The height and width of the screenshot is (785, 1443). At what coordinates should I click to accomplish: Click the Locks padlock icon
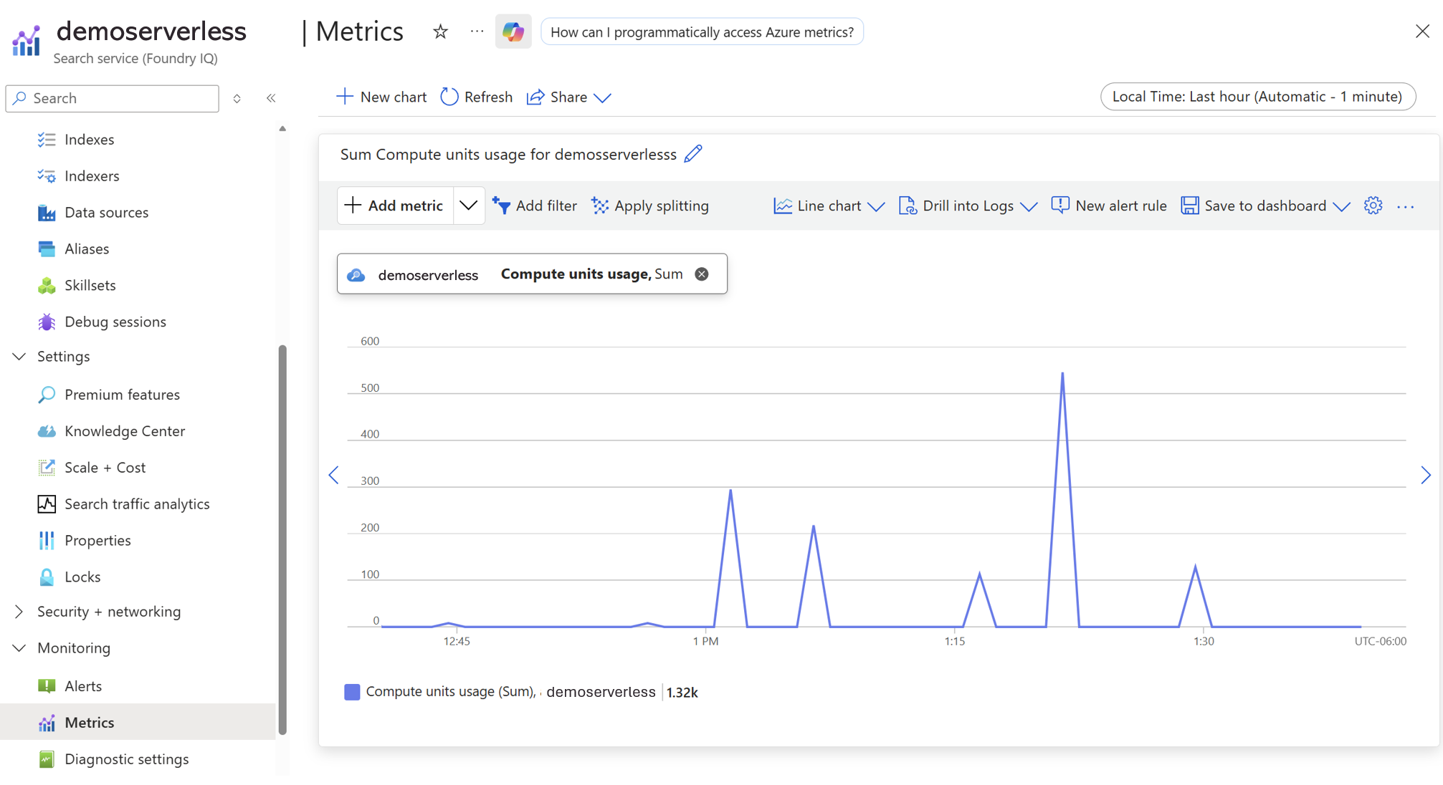[x=47, y=577]
